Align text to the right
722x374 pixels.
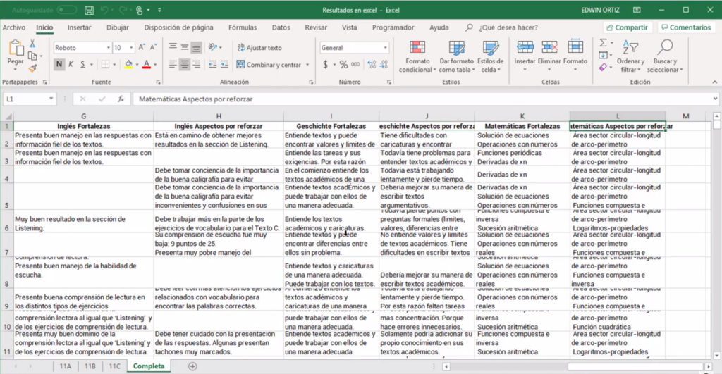point(197,64)
